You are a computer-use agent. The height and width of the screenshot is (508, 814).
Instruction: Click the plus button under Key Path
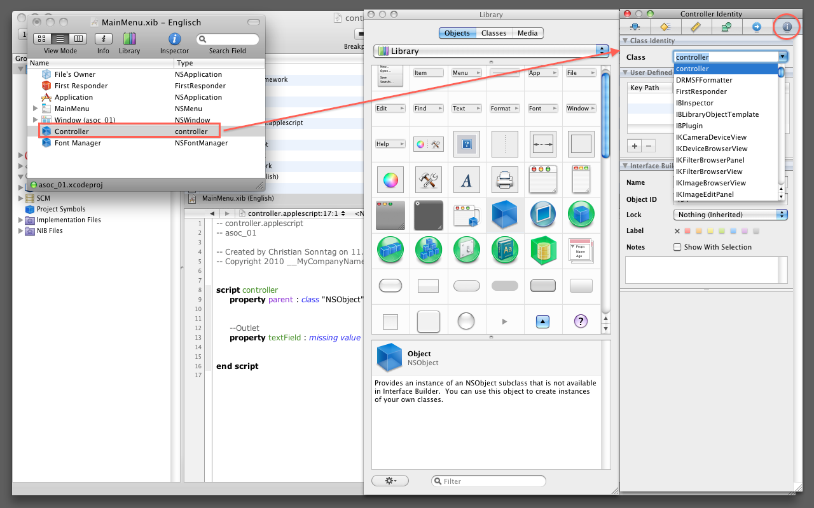[635, 145]
